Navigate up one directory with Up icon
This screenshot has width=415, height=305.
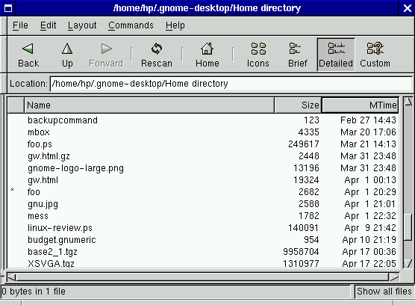67,49
